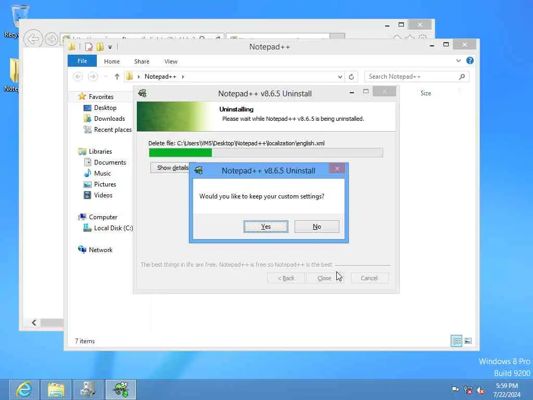Expand breadcrumb arrow after Notepad++

183,77
